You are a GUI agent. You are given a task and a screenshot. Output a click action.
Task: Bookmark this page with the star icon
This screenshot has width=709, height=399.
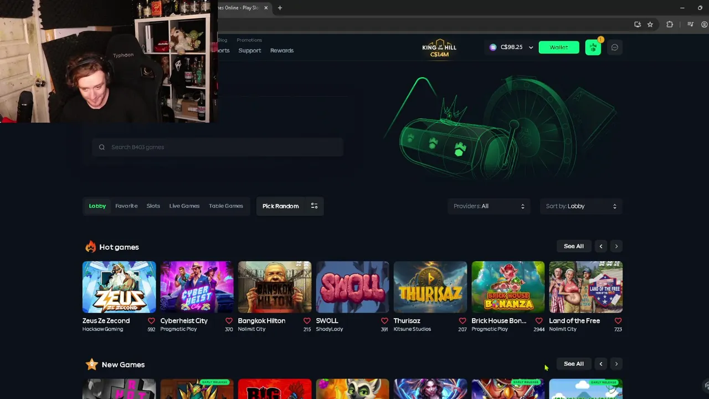(650, 24)
